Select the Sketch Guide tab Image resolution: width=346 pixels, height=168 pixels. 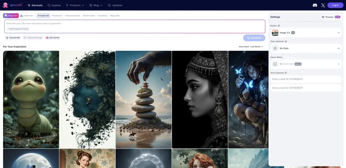pos(89,16)
